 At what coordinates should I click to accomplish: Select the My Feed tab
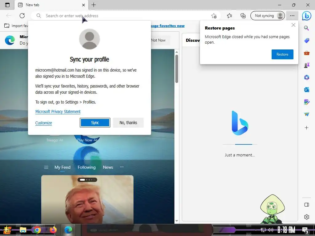coord(62,167)
